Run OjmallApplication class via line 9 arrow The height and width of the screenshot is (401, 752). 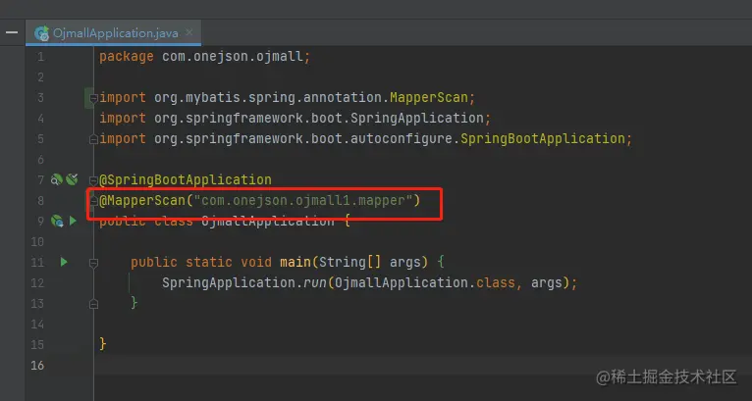[73, 221]
